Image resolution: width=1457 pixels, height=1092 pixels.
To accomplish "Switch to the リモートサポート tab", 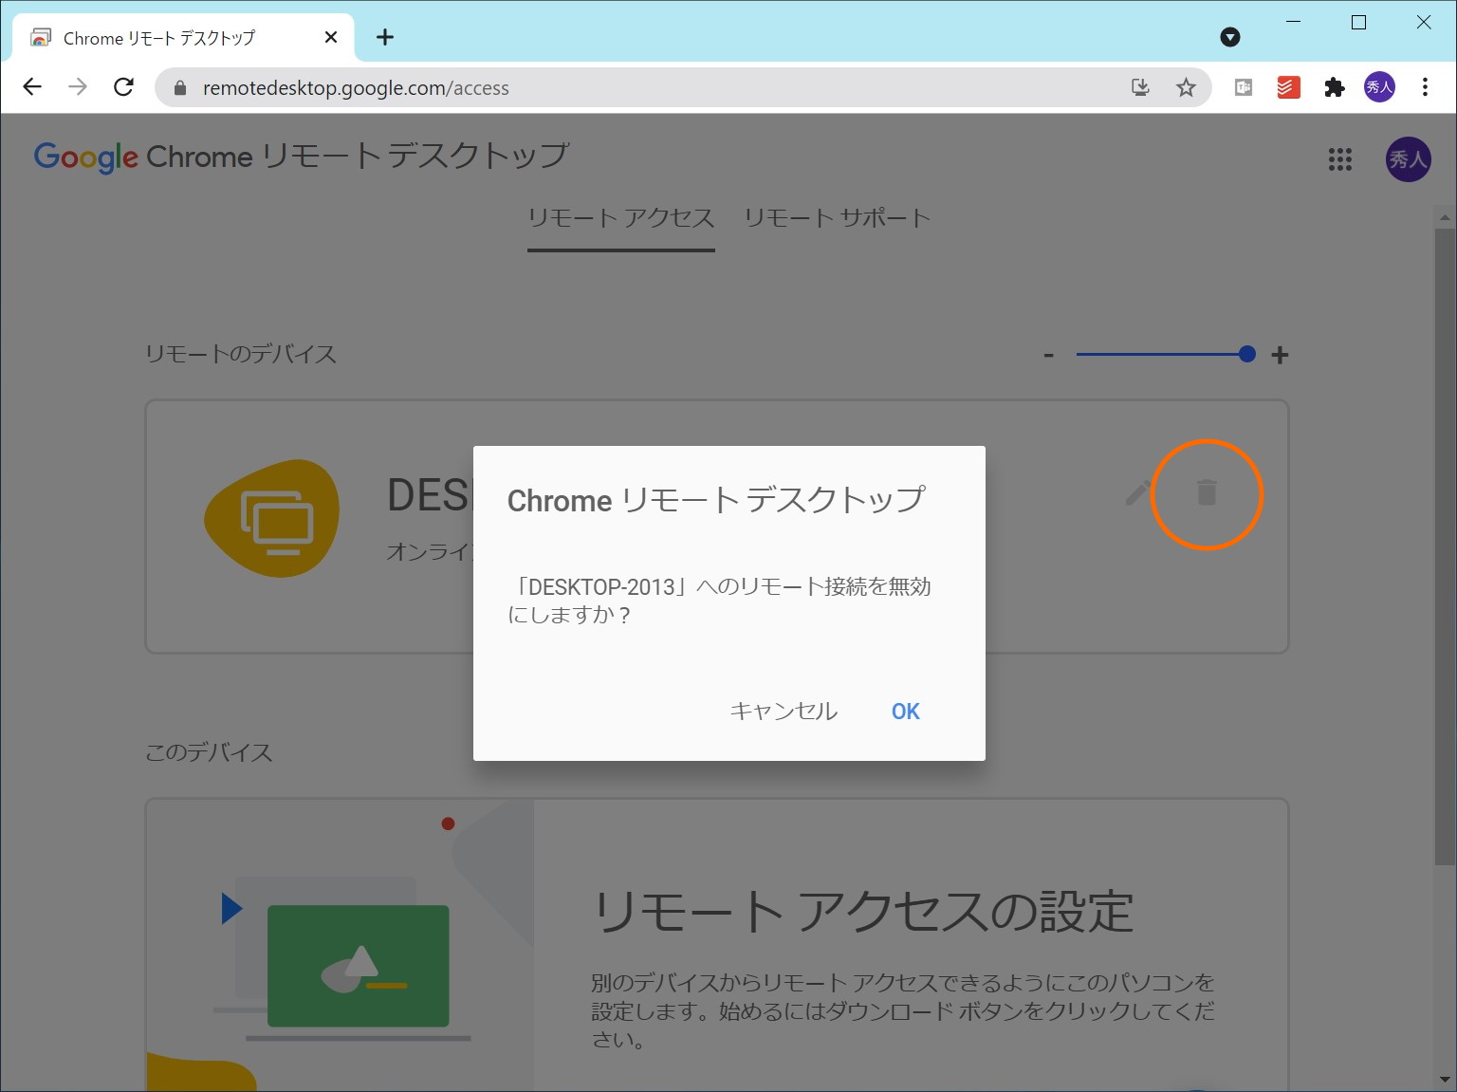I will click(838, 218).
